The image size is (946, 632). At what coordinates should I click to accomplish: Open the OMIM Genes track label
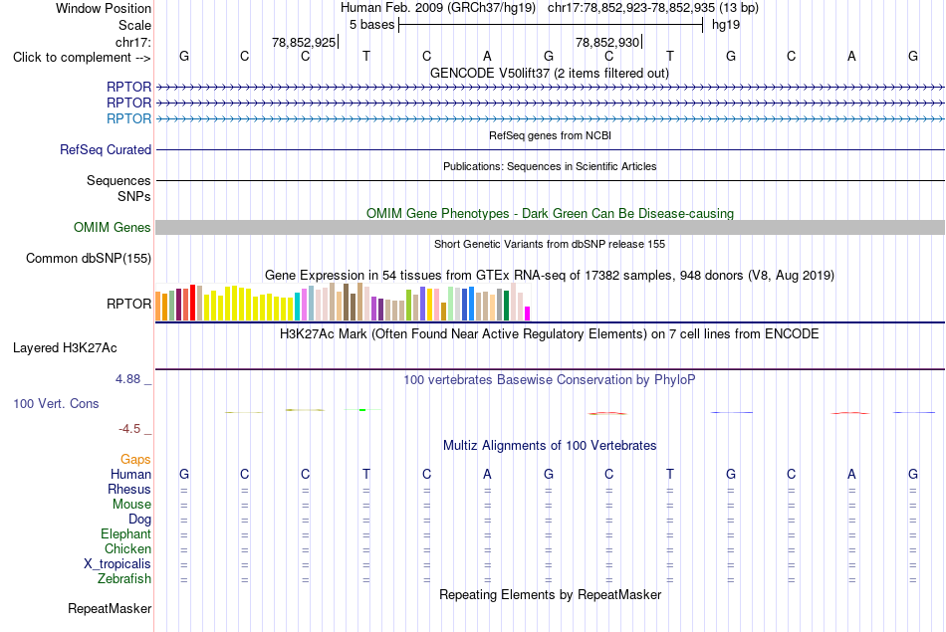tap(113, 227)
